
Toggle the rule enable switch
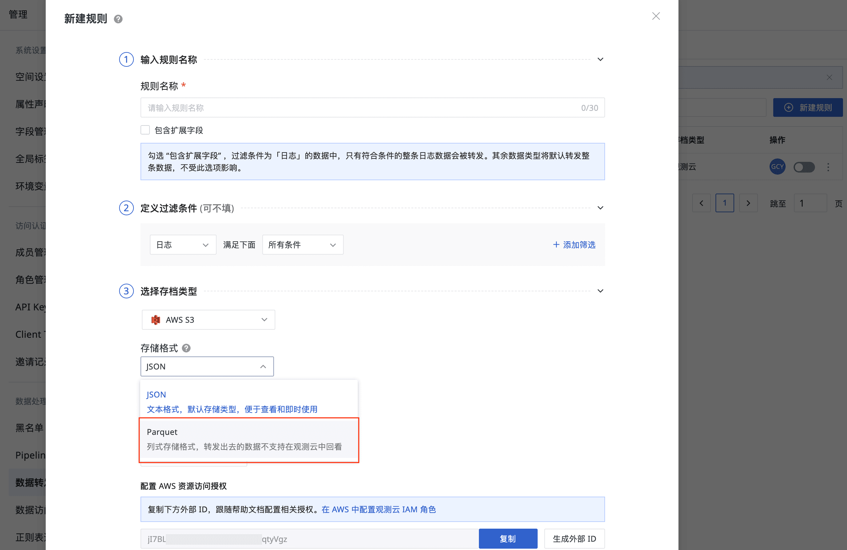804,167
